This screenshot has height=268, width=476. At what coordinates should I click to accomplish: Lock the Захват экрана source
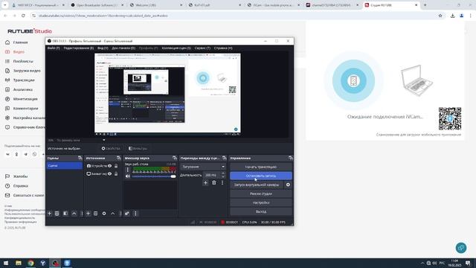pos(116,173)
